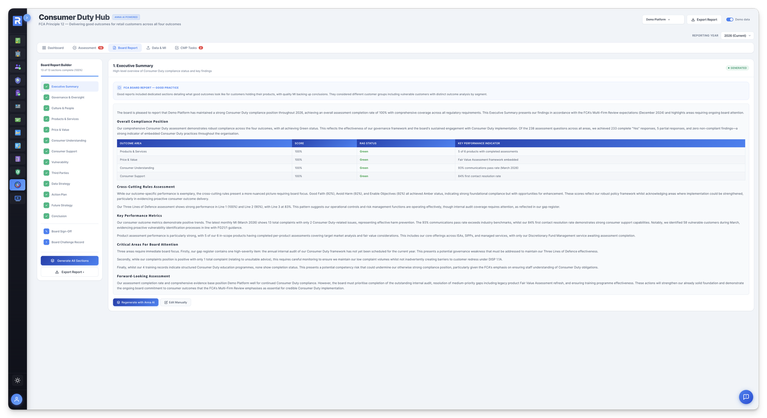The height and width of the screenshot is (418, 767).
Task: Click Generate All Sections button
Action: 70,261
